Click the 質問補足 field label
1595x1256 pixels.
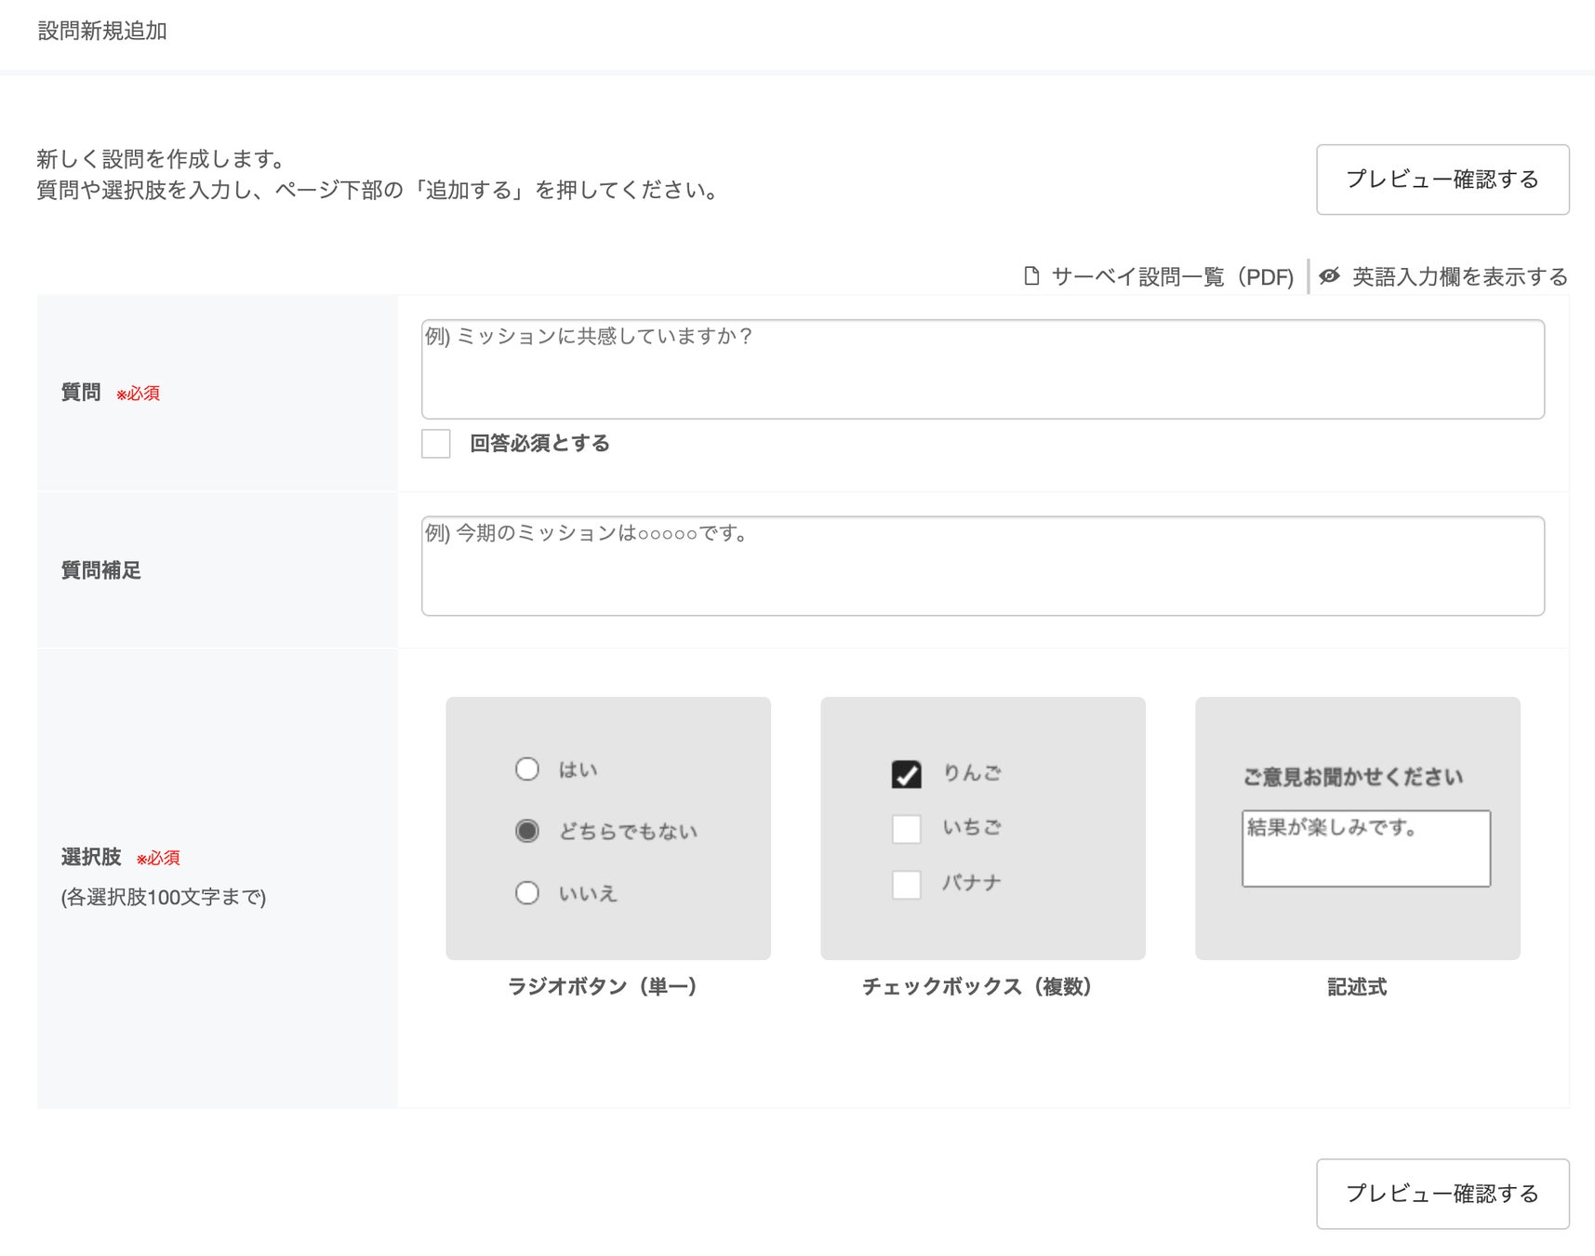point(101,570)
